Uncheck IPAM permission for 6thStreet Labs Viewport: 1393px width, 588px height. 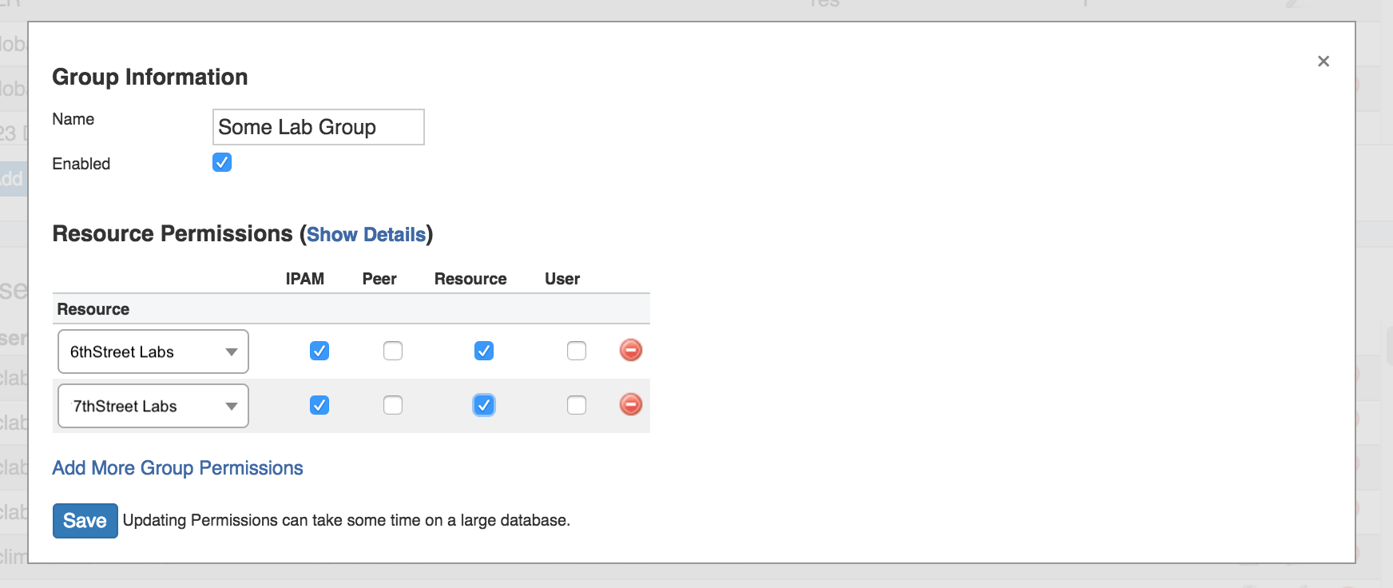coord(319,351)
